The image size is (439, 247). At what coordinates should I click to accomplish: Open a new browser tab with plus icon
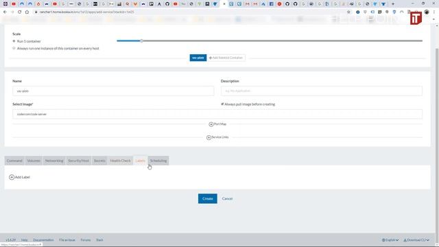393,4
